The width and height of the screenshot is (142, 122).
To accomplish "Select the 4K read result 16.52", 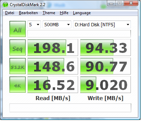I will click(x=53, y=85).
